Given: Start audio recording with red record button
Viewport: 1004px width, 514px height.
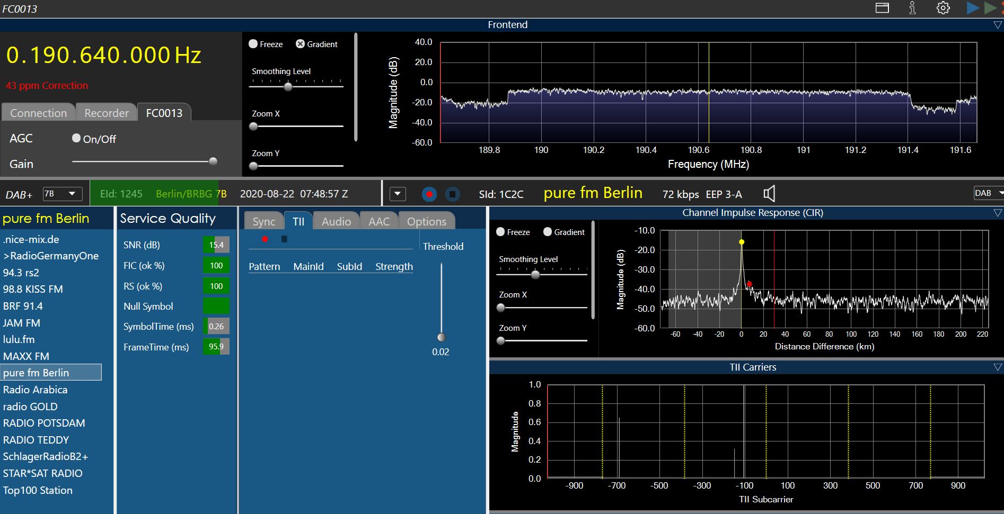Looking at the screenshot, I should (x=429, y=194).
